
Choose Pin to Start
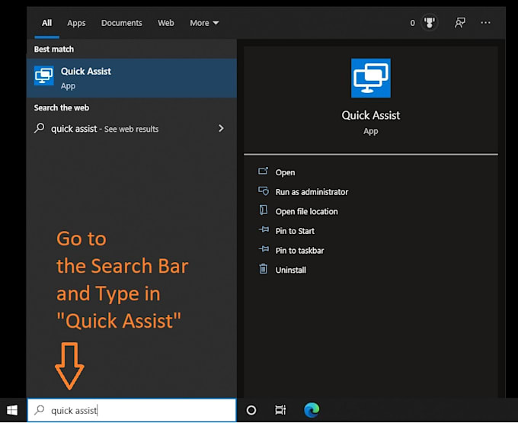[x=295, y=231]
